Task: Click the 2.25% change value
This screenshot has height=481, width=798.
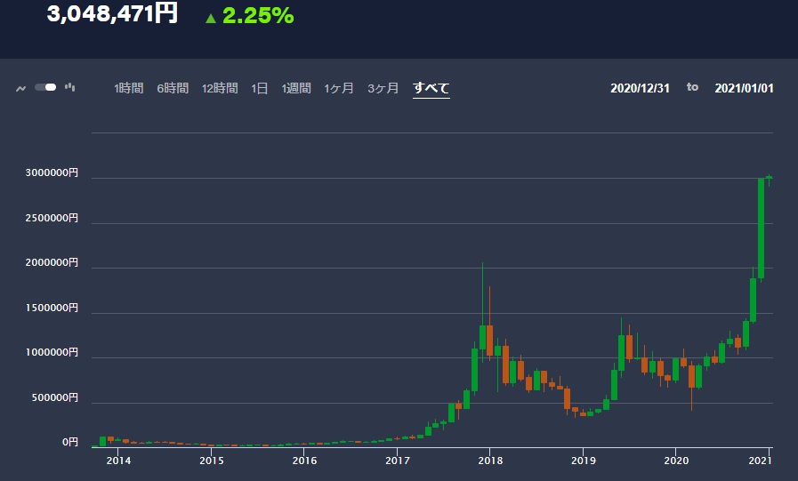Action: 258,16
